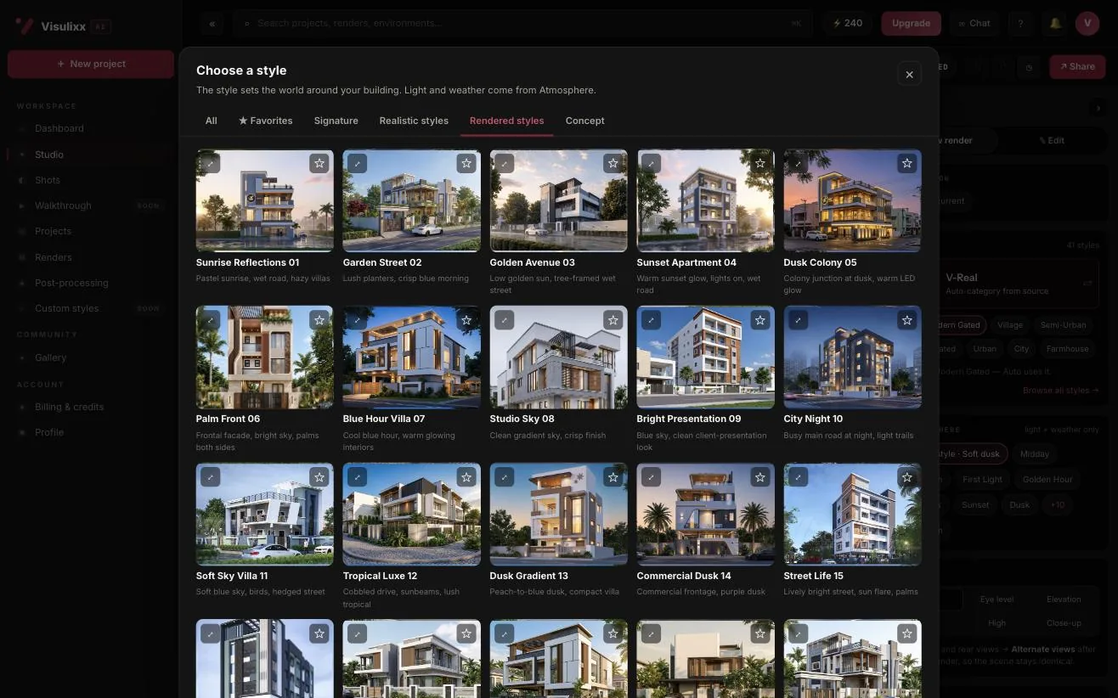This screenshot has height=698, width=1118.
Task: Click the Share button
Action: 1076,66
